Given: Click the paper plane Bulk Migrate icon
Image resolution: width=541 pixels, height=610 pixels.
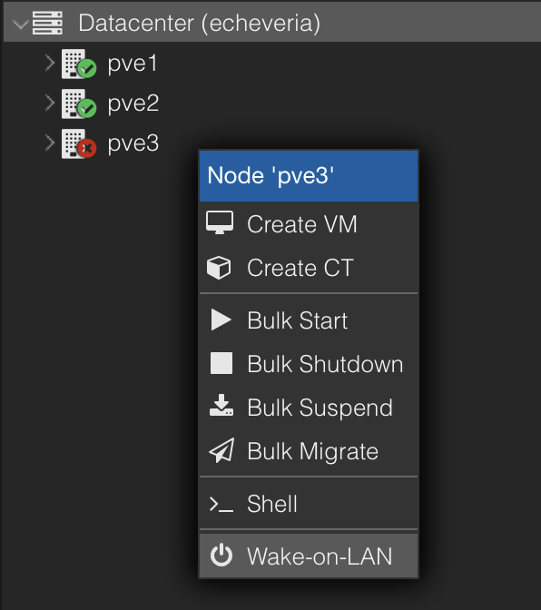Looking at the screenshot, I should tap(221, 450).
